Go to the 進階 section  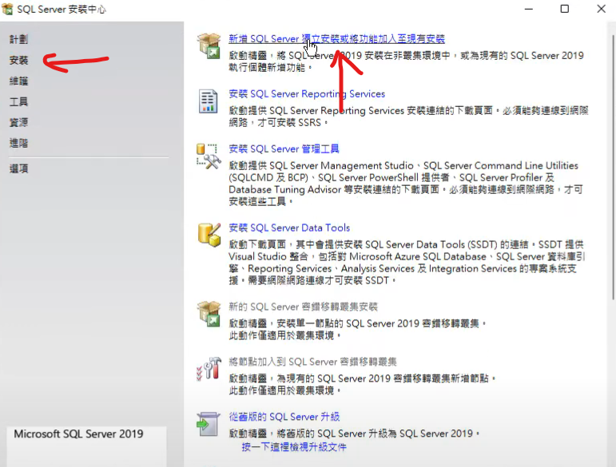(19, 143)
